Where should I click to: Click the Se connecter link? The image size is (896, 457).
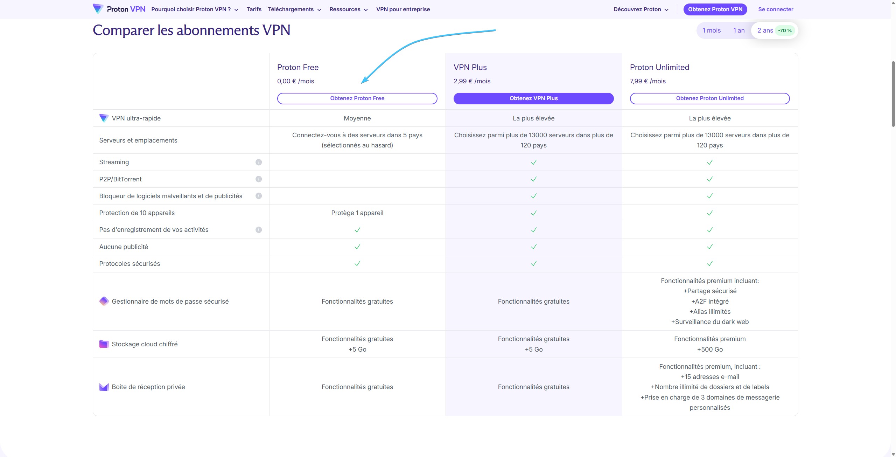[775, 9]
